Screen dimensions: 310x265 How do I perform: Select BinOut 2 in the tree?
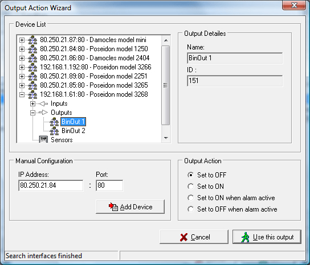tap(74, 131)
